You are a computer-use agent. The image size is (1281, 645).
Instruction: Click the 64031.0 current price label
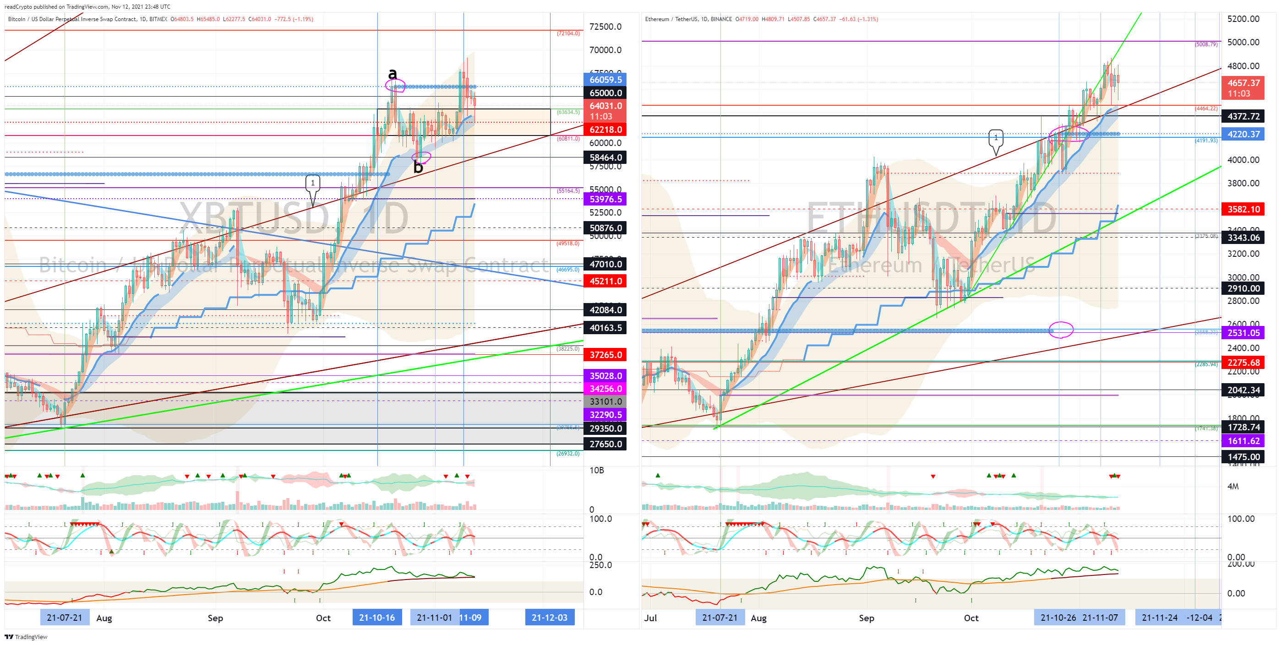point(605,111)
